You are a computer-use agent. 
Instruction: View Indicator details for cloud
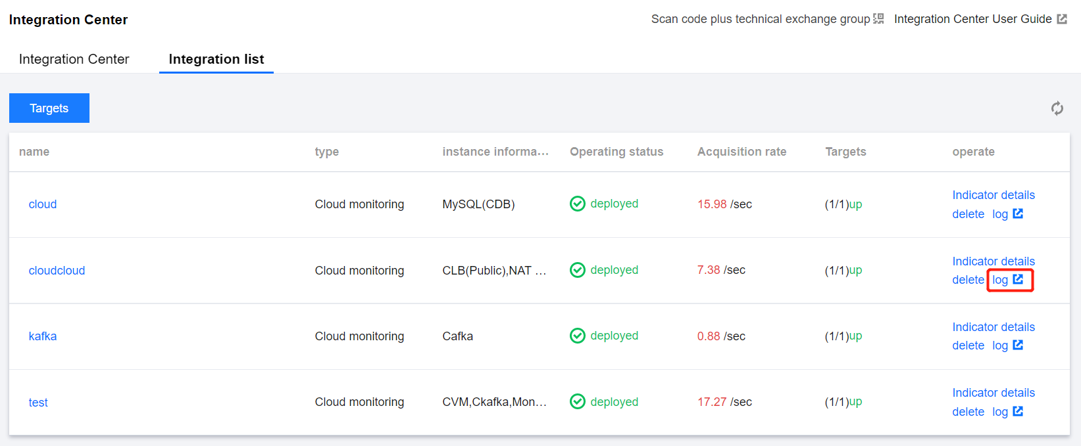point(993,195)
